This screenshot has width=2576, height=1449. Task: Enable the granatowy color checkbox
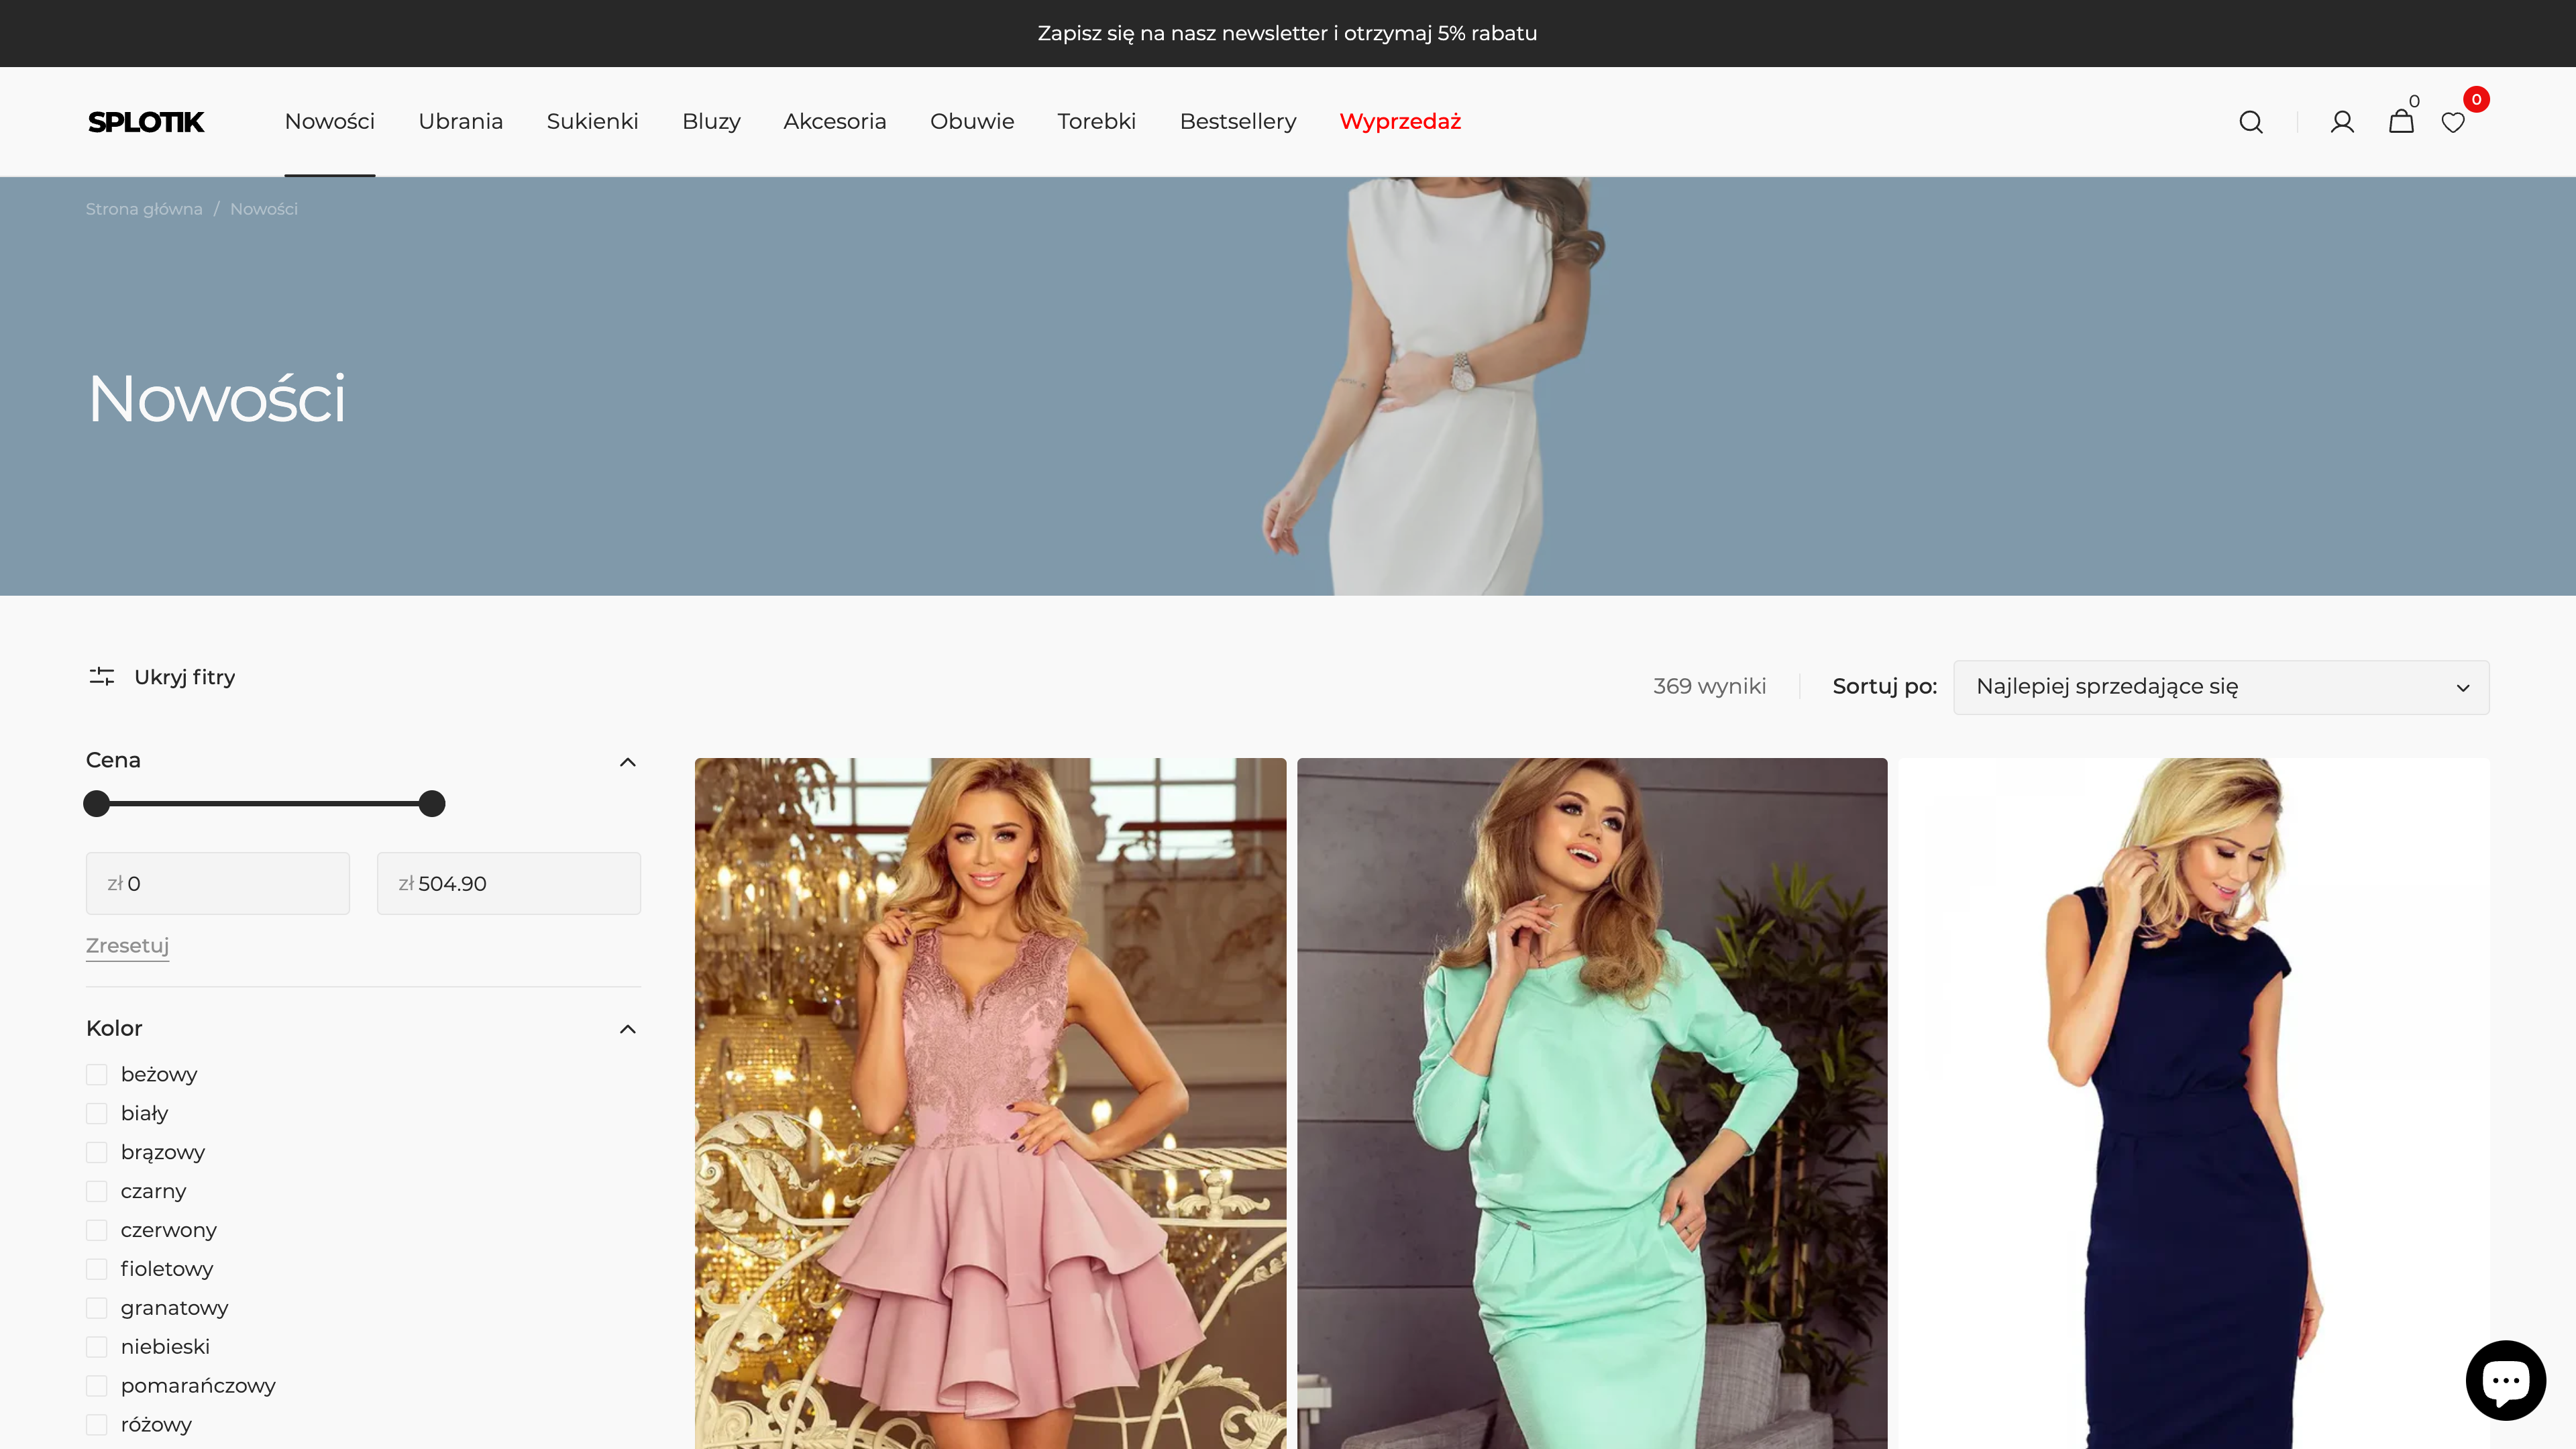click(97, 1308)
